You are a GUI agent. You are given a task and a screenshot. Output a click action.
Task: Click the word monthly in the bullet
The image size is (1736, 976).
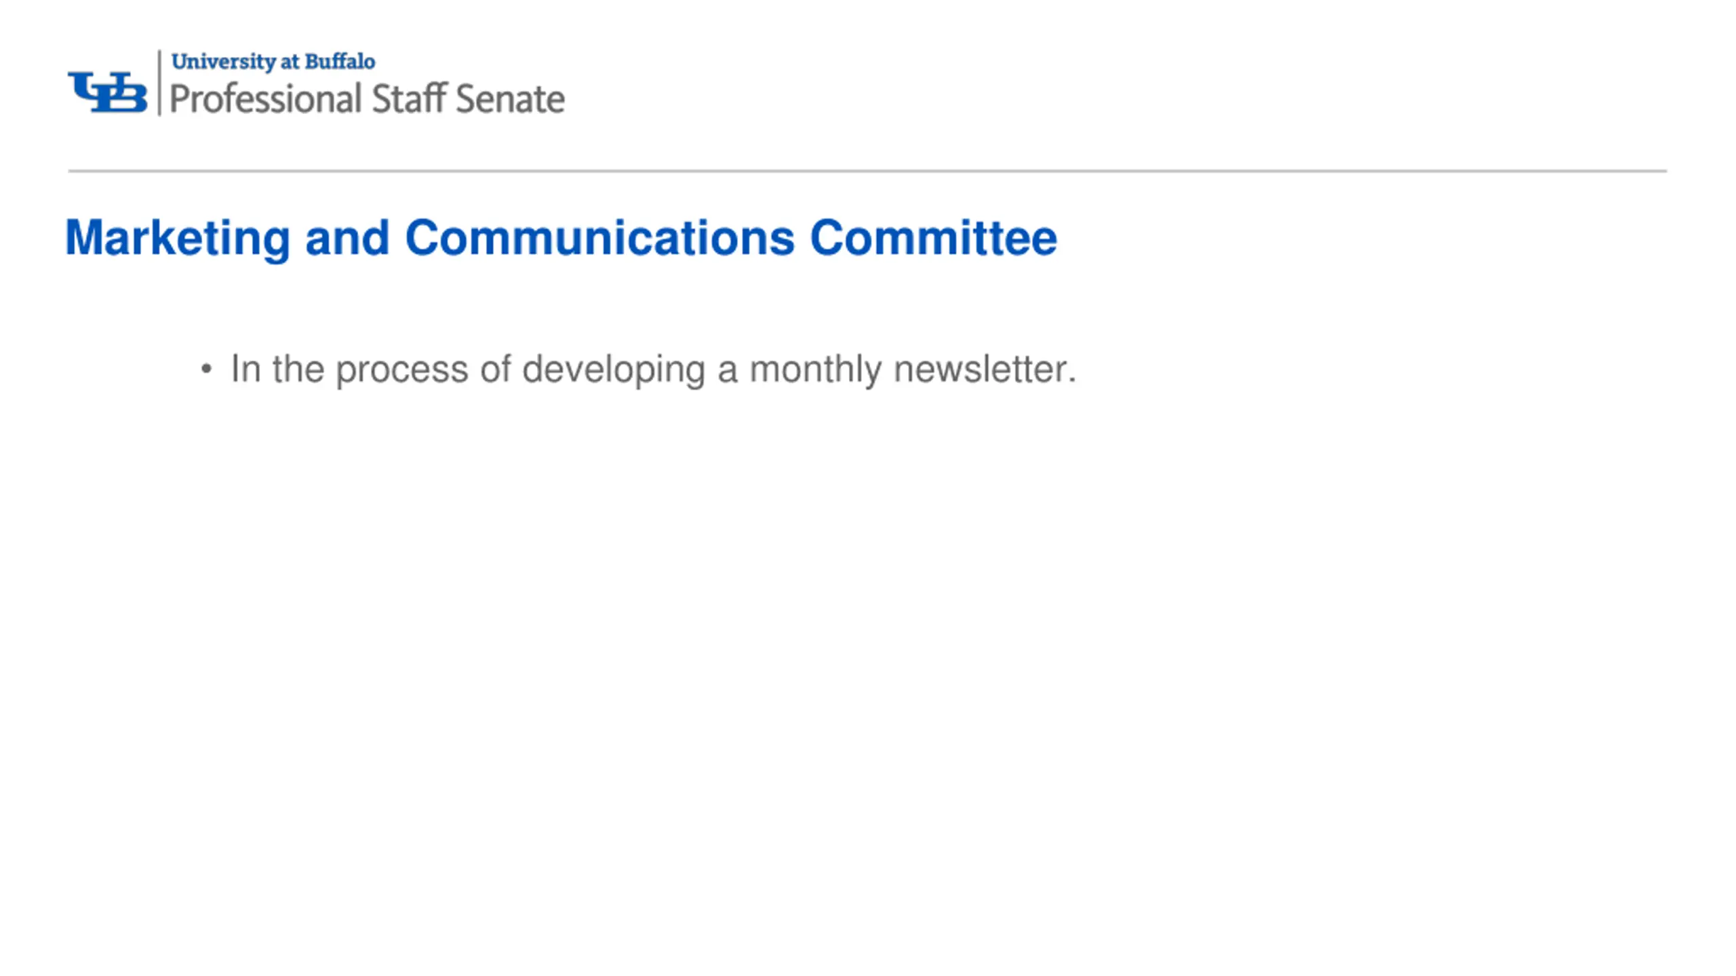click(x=815, y=370)
